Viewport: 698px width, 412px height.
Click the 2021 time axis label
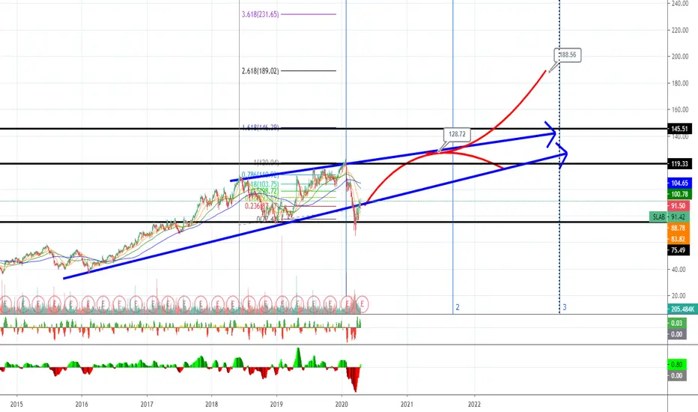(x=407, y=405)
